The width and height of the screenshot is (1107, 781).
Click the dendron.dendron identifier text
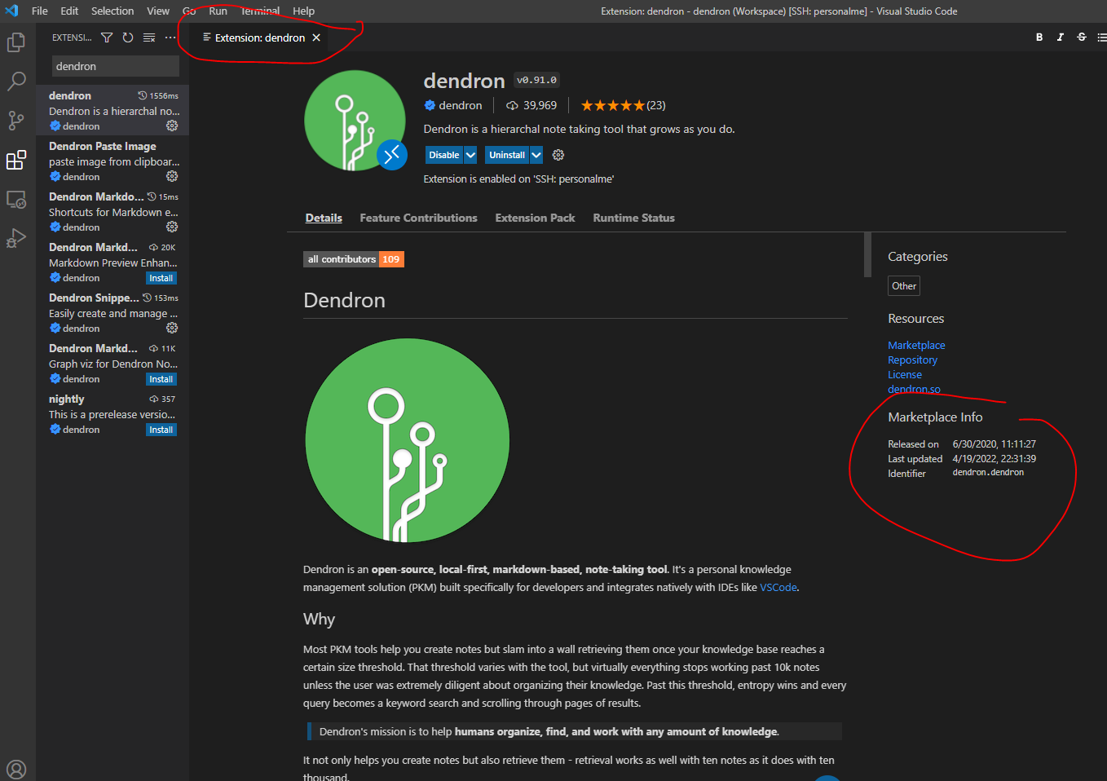click(x=988, y=473)
